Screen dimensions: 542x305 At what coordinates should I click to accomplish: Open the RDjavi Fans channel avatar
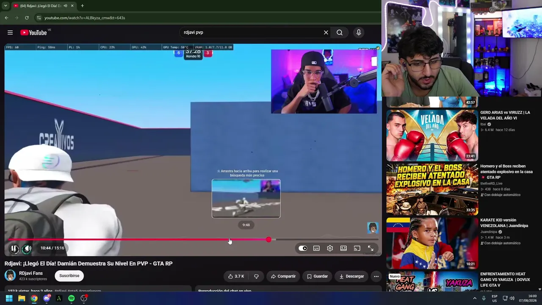click(10, 276)
